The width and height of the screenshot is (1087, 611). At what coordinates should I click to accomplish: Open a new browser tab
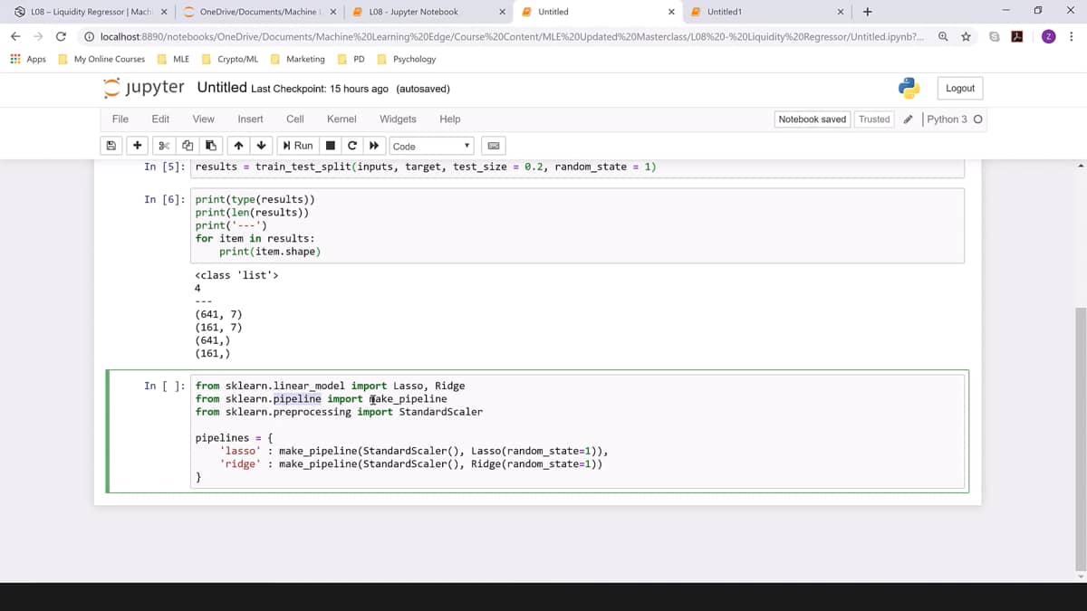click(868, 12)
